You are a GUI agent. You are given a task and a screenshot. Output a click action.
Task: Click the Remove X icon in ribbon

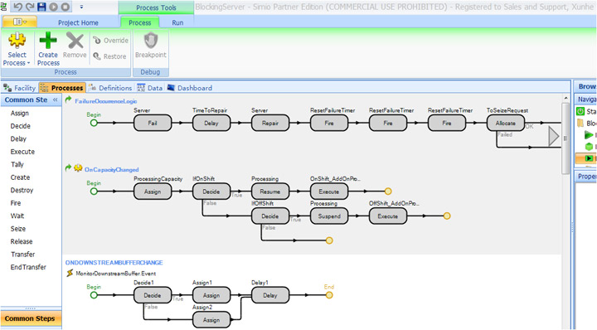pos(75,41)
